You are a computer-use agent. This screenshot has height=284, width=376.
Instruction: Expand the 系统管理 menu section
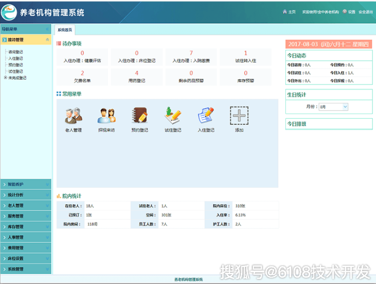coord(26,269)
